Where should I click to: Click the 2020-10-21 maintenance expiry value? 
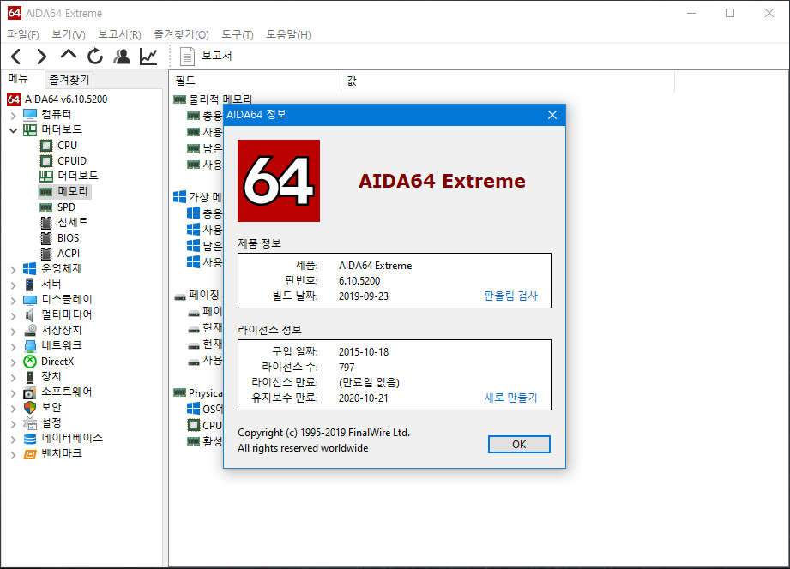point(363,398)
